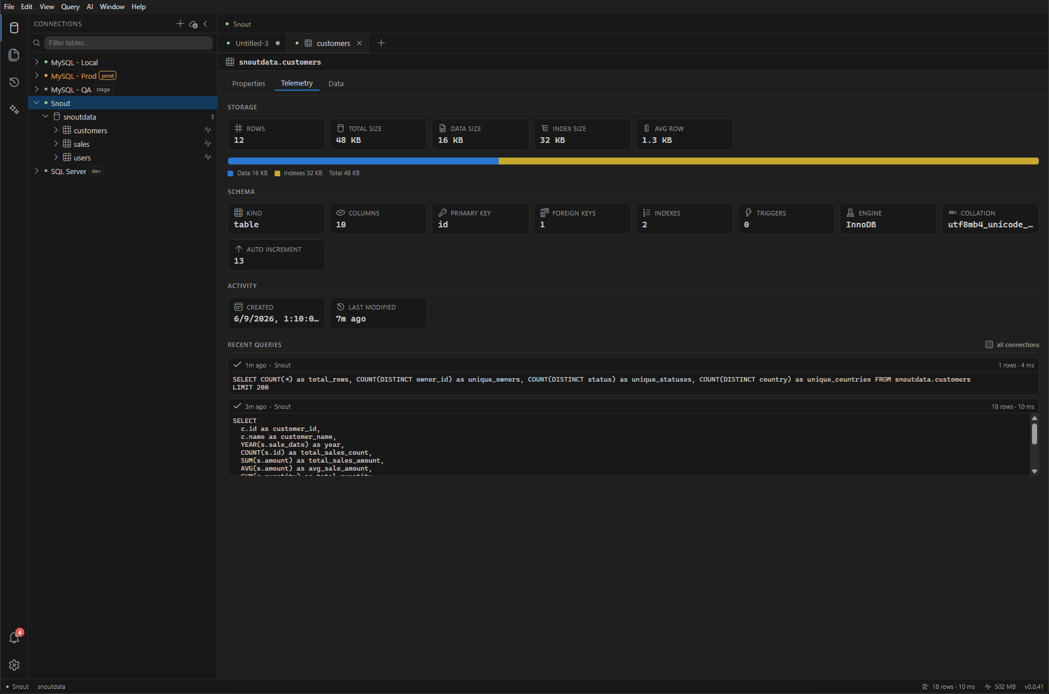Open a new tab with plus icon

381,43
